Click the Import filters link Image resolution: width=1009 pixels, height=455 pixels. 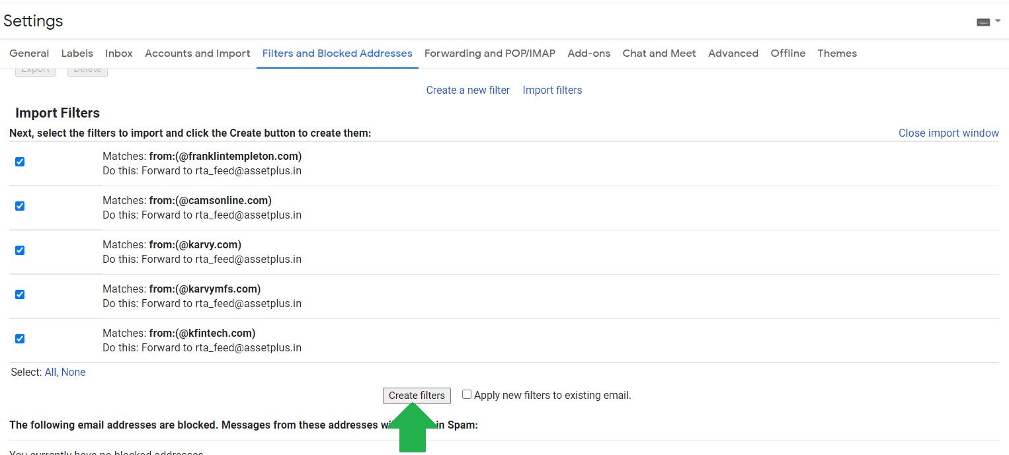[x=552, y=90]
